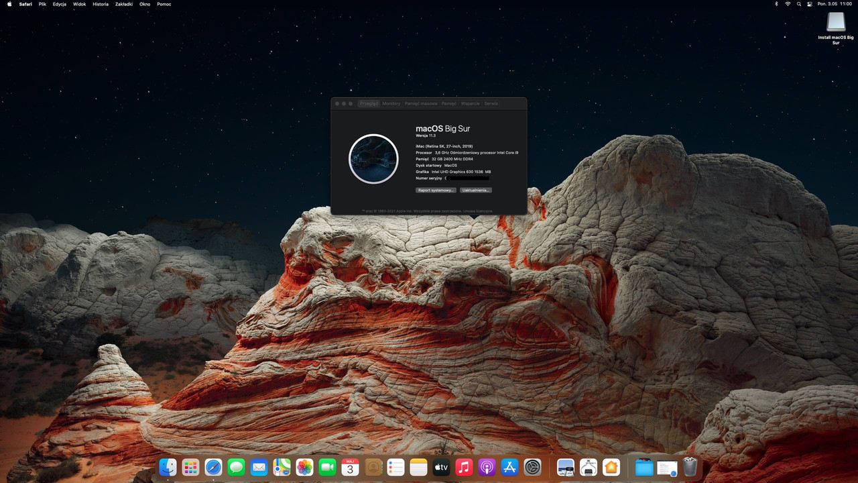Launch FaceTime from the Dock

pos(327,468)
